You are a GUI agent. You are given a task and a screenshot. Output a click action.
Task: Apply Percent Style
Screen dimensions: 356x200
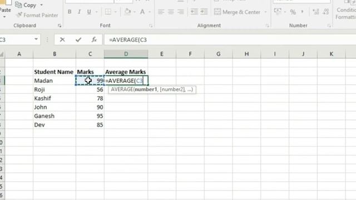coord(293,12)
